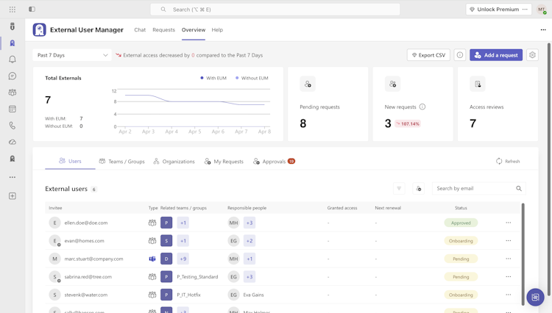Click P_Testing_Standard team name
The height and width of the screenshot is (313, 552).
[197, 277]
